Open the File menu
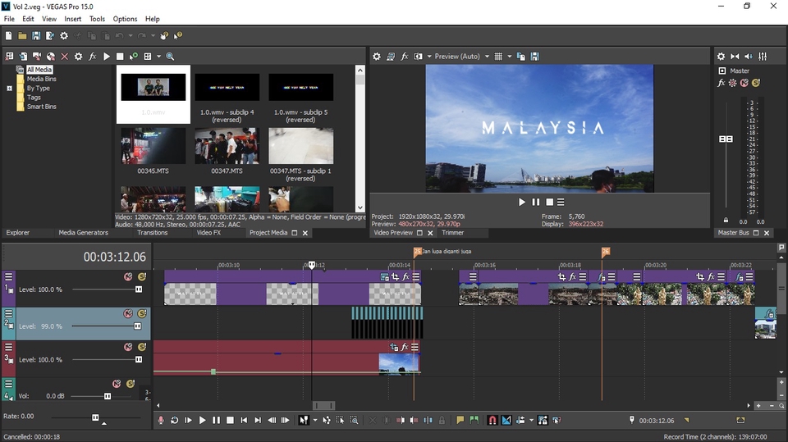This screenshot has height=442, width=788. (x=9, y=19)
